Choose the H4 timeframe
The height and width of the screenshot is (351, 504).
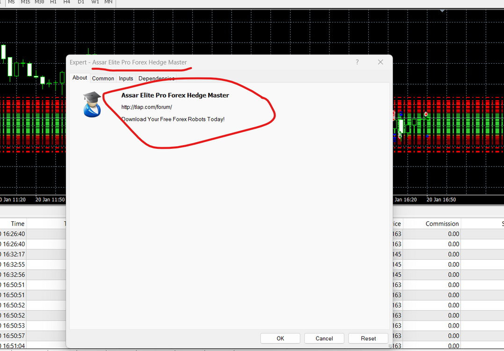coord(66,2)
